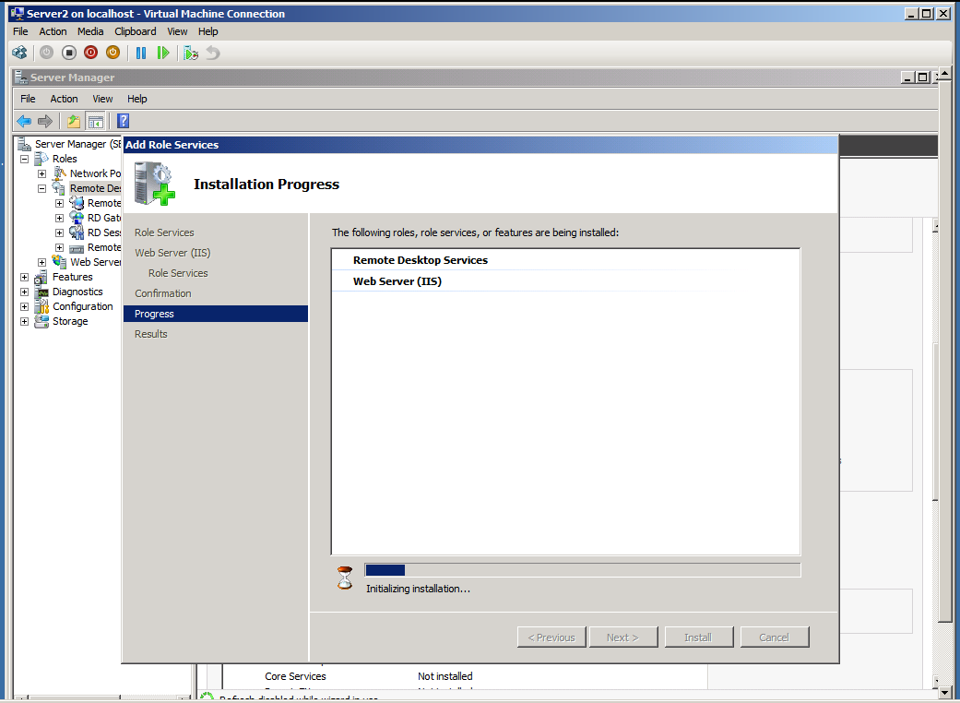Click the installation progress bar
The width and height of the screenshot is (960, 703).
pyautogui.click(x=582, y=570)
